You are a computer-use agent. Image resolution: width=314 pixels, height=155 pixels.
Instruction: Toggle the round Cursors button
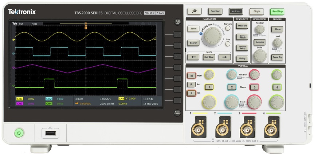228,28
